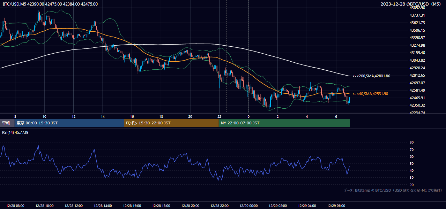
Task: Click the 12/29 06:00 date label
Action: pyautogui.click(x=336, y=206)
